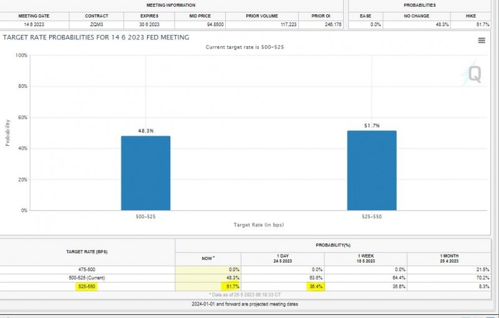Click the MEETING INFORMATION section header
Viewport: 499px width, 318px height.
(171, 6)
